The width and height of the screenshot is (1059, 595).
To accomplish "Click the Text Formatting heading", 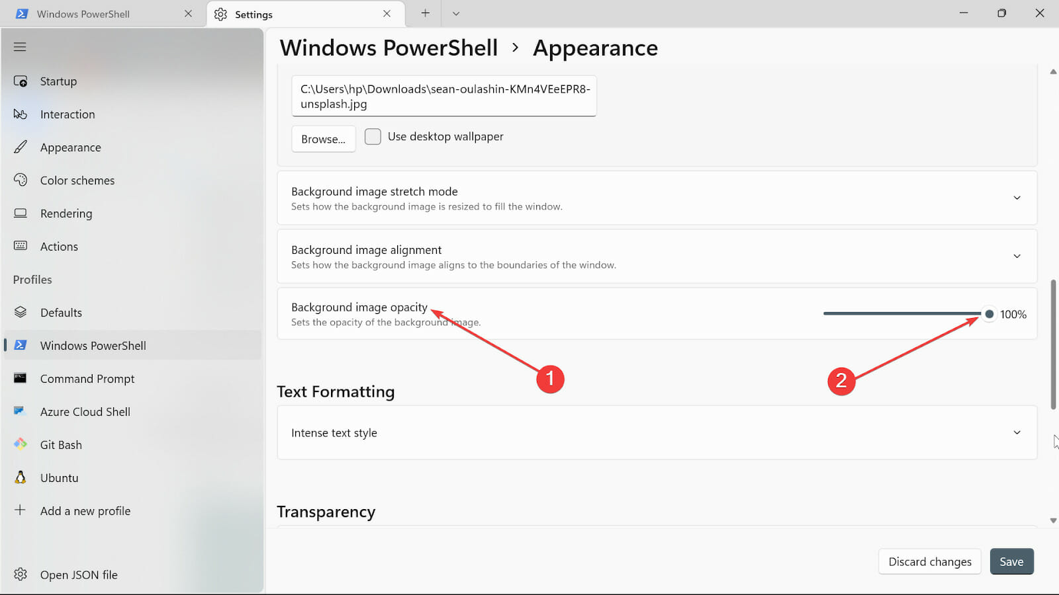I will (x=336, y=391).
